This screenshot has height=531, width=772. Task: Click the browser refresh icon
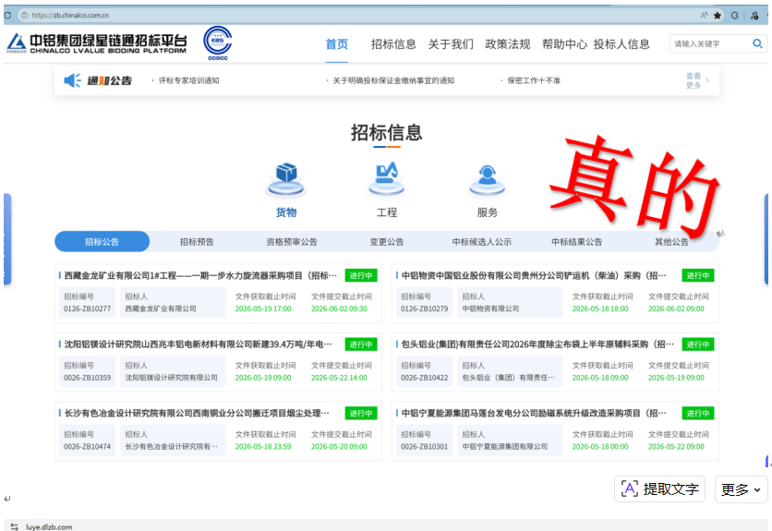click(x=7, y=16)
